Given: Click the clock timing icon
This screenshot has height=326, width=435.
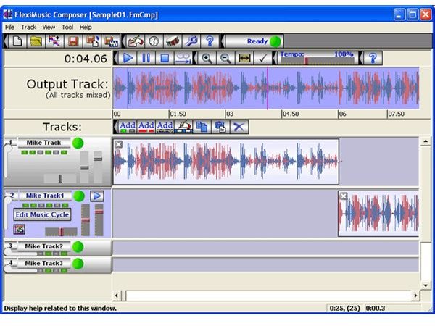Looking at the screenshot, I should (x=154, y=41).
